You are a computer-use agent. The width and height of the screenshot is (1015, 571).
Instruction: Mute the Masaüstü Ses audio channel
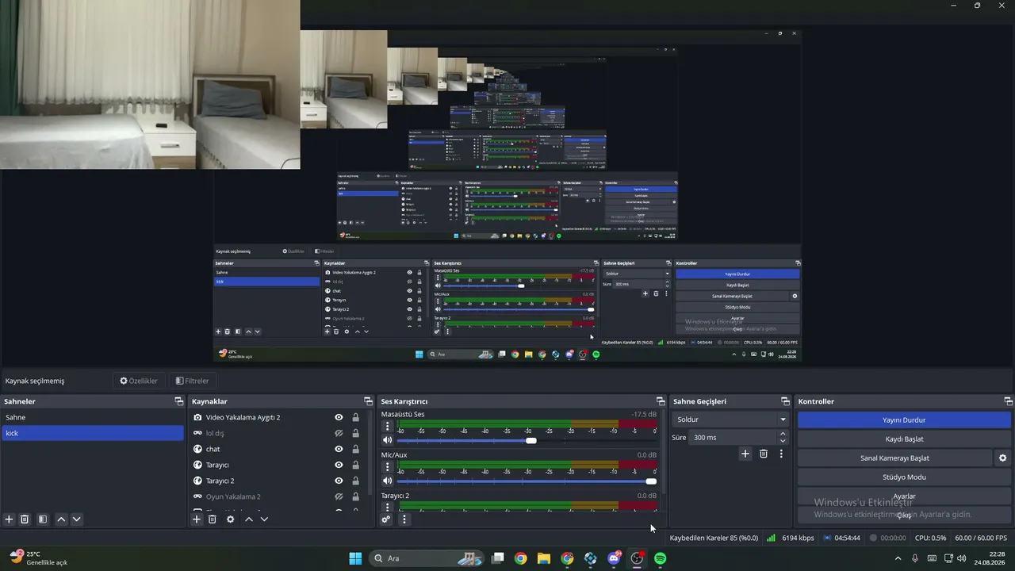(388, 440)
